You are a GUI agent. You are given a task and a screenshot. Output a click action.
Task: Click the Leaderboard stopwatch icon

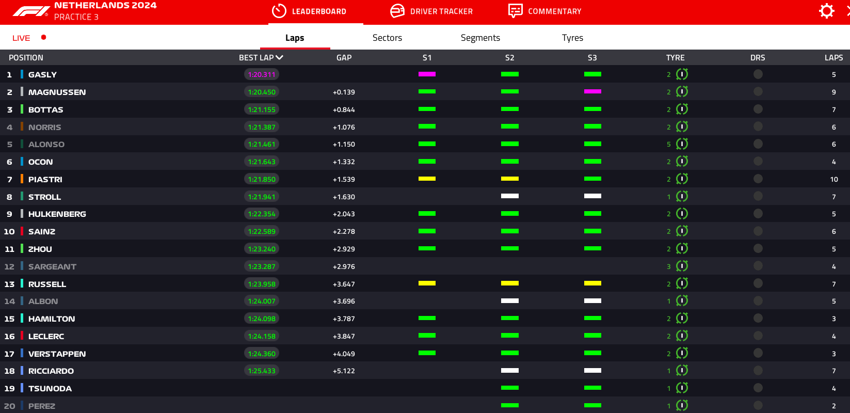point(279,11)
